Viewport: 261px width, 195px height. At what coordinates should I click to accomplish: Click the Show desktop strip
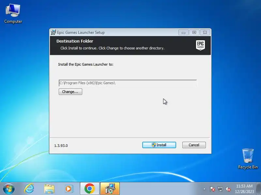point(259,189)
